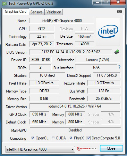Toggle the PhysX checkbox

(x=71, y=138)
